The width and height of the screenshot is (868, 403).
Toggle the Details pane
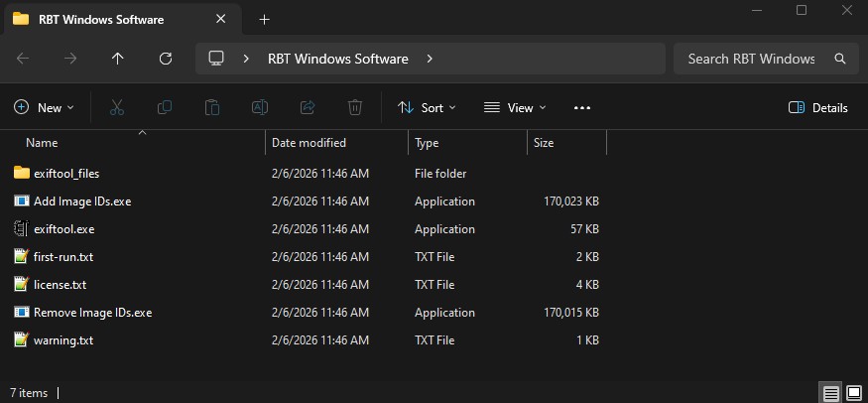(x=817, y=108)
